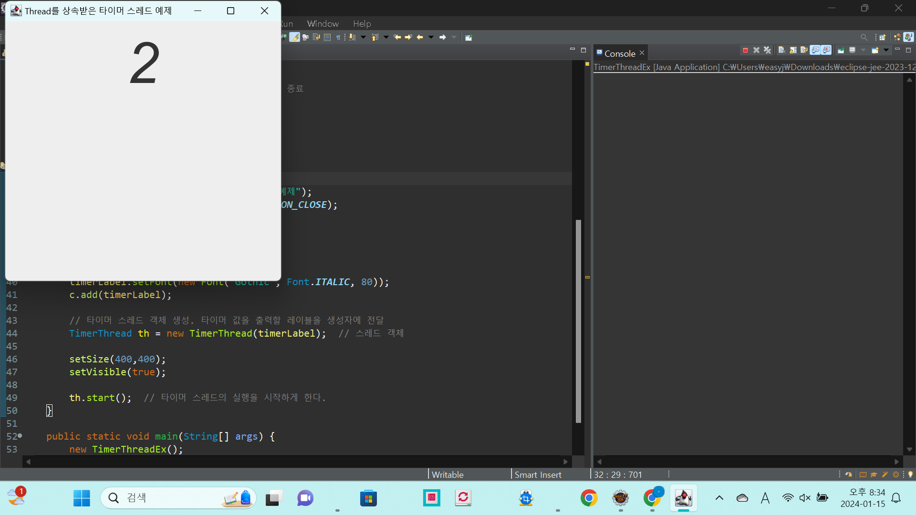Click the Next Annotation arrow icon

[x=352, y=37]
